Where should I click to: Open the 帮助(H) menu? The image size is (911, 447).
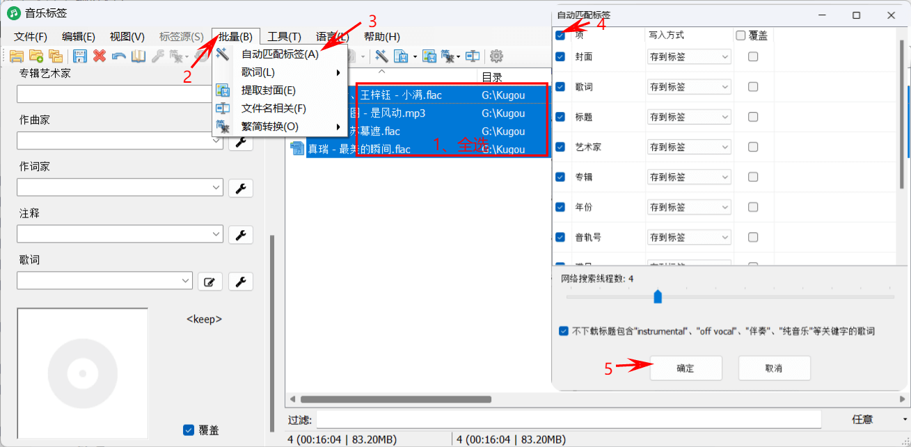[382, 37]
